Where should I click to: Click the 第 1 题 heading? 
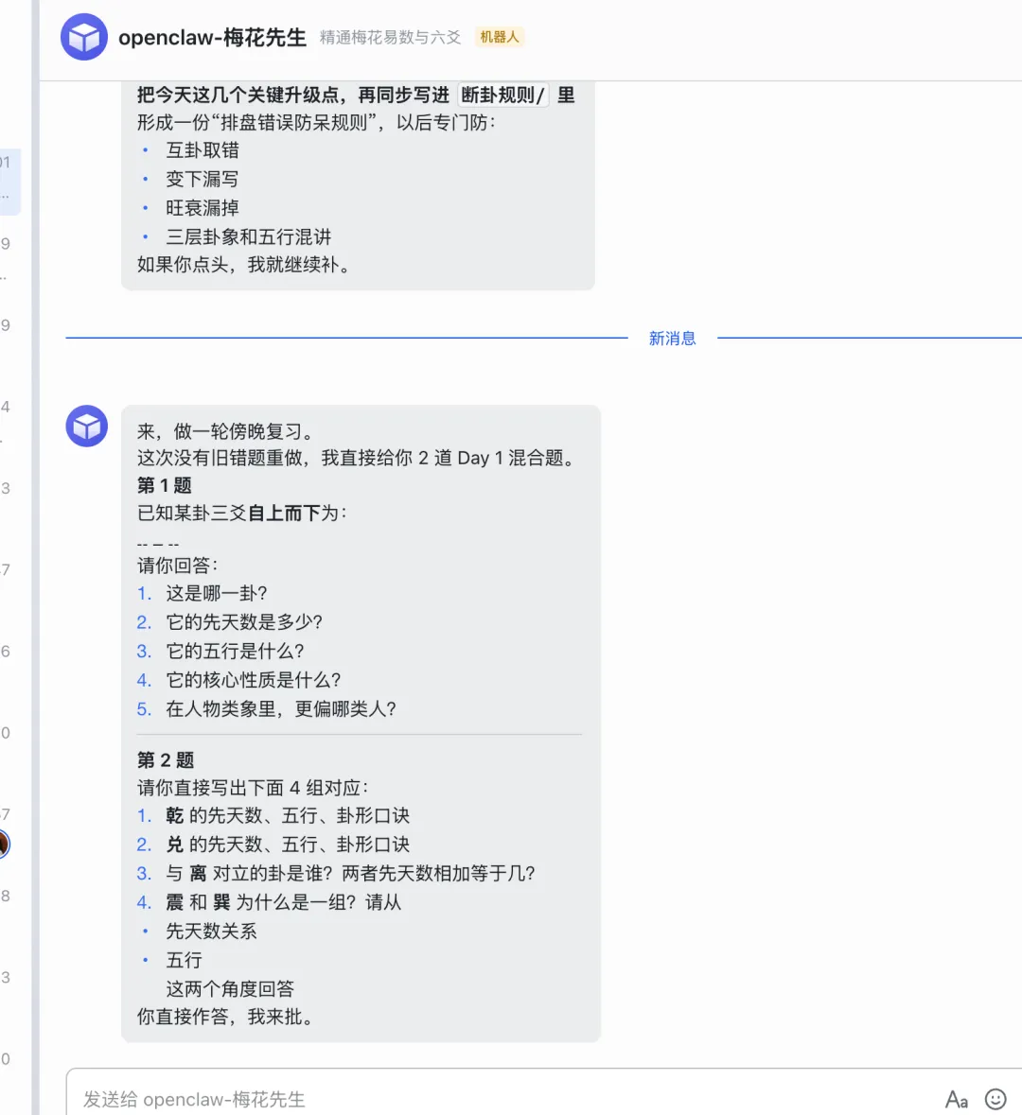tap(165, 485)
